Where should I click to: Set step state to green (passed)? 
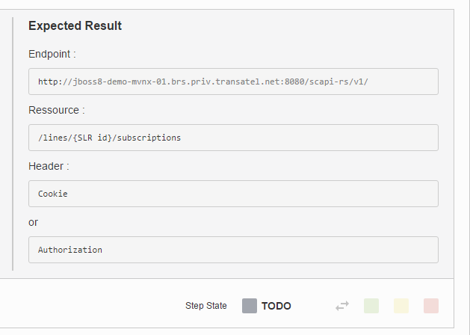click(371, 306)
